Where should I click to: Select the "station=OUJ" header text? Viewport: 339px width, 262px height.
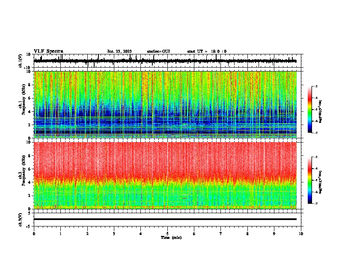(158, 51)
